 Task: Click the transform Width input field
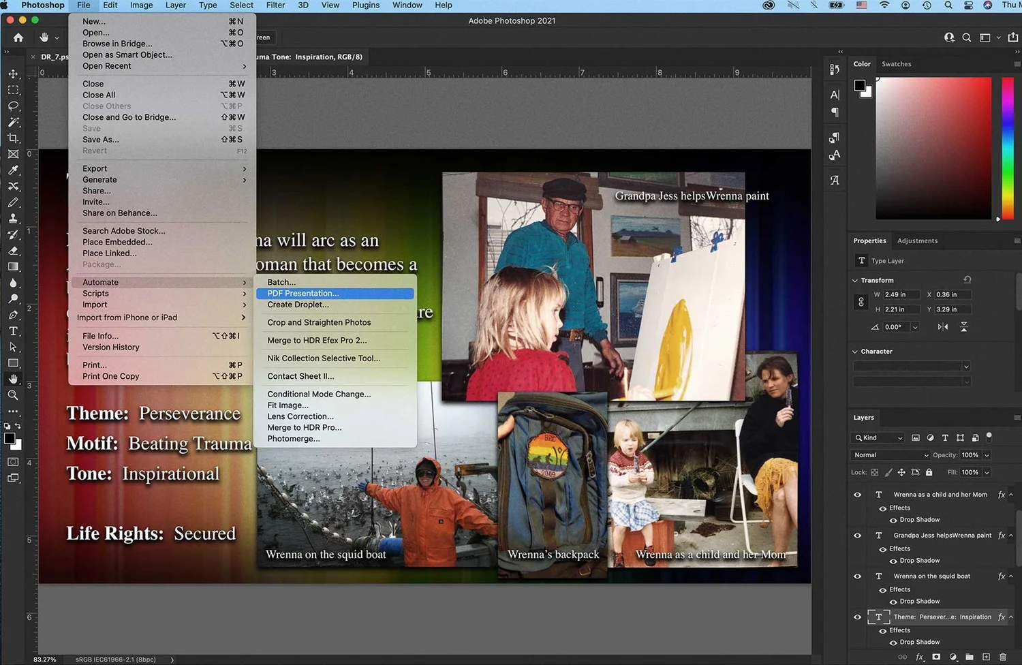click(x=901, y=295)
